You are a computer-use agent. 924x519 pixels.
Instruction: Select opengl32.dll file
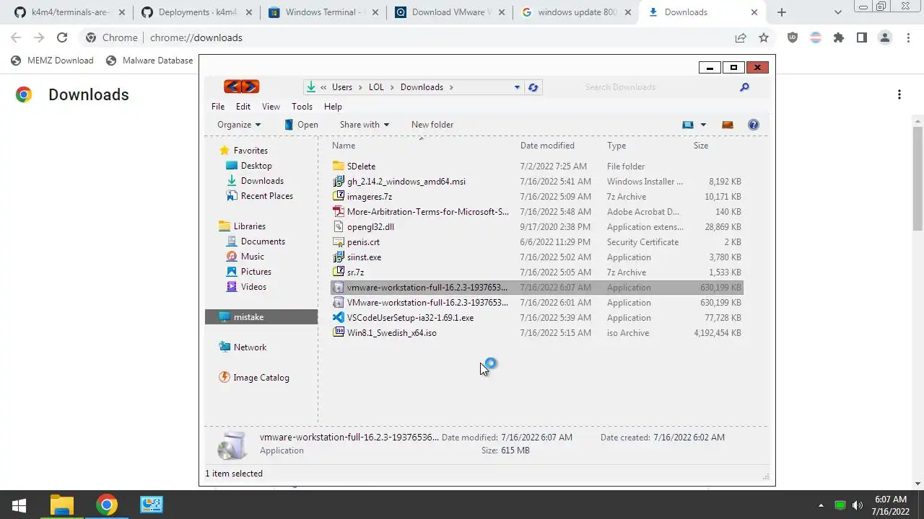536,227
